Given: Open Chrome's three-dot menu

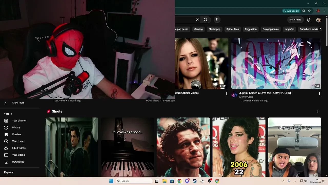Looking at the screenshot, I should (x=324, y=11).
